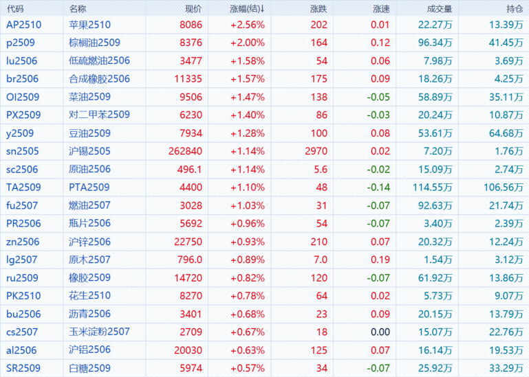Click the +2.56% change cell for 苹果2510
The height and width of the screenshot is (377, 529).
(x=247, y=25)
